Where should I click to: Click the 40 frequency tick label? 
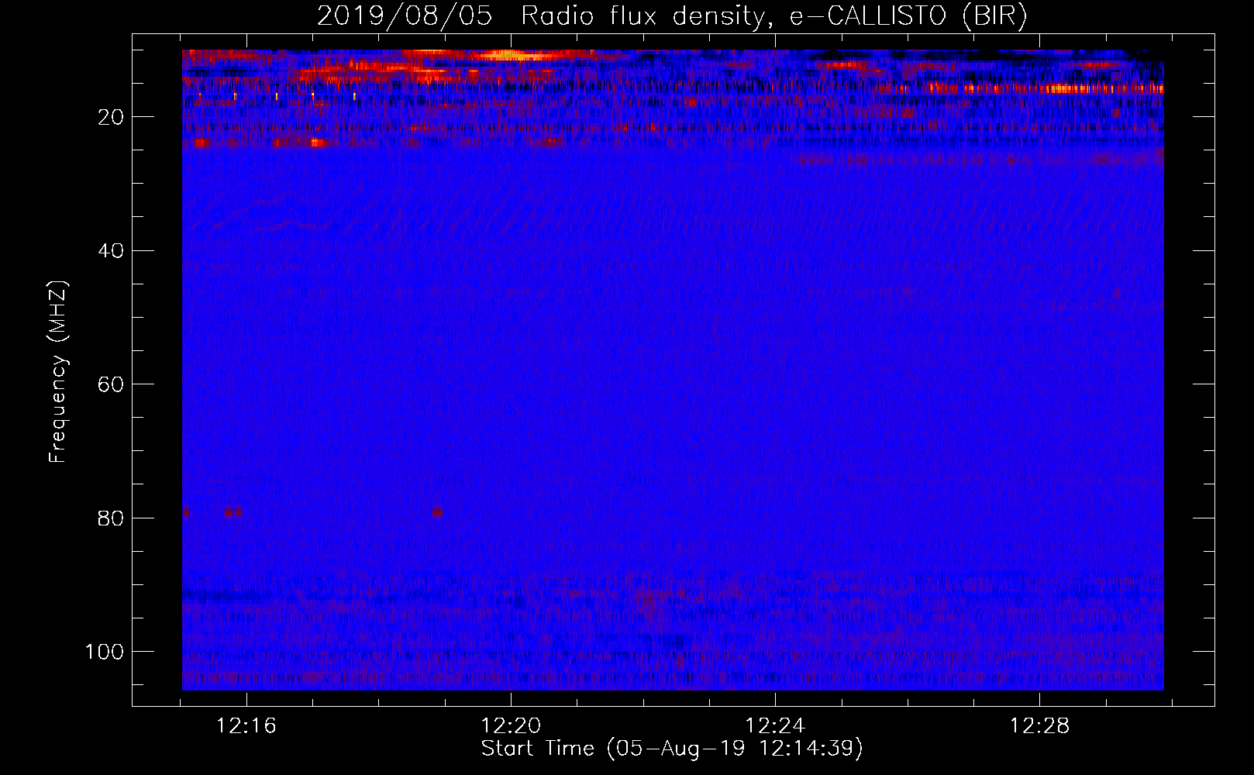[x=111, y=251]
